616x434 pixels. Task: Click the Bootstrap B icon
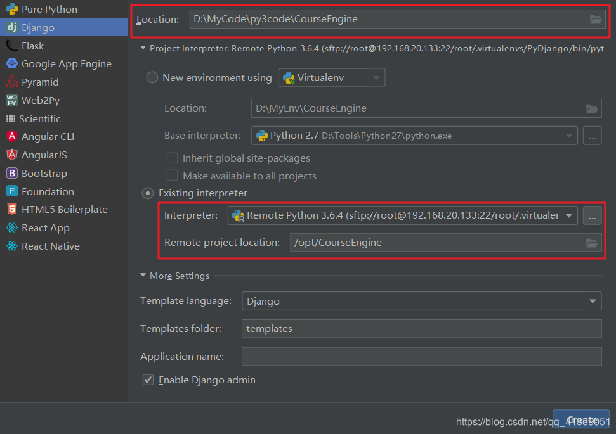tap(12, 173)
